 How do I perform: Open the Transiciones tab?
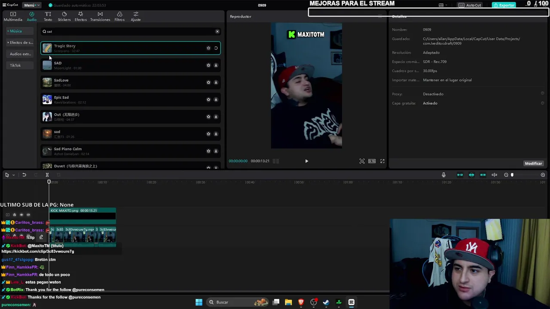pyautogui.click(x=100, y=16)
